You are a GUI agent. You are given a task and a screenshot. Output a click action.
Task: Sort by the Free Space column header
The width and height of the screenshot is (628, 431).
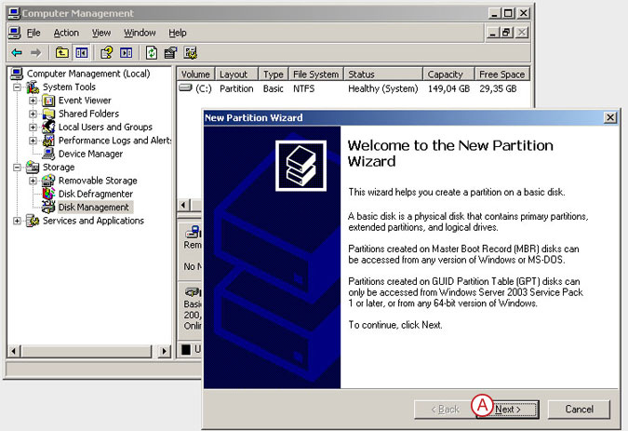coord(502,74)
